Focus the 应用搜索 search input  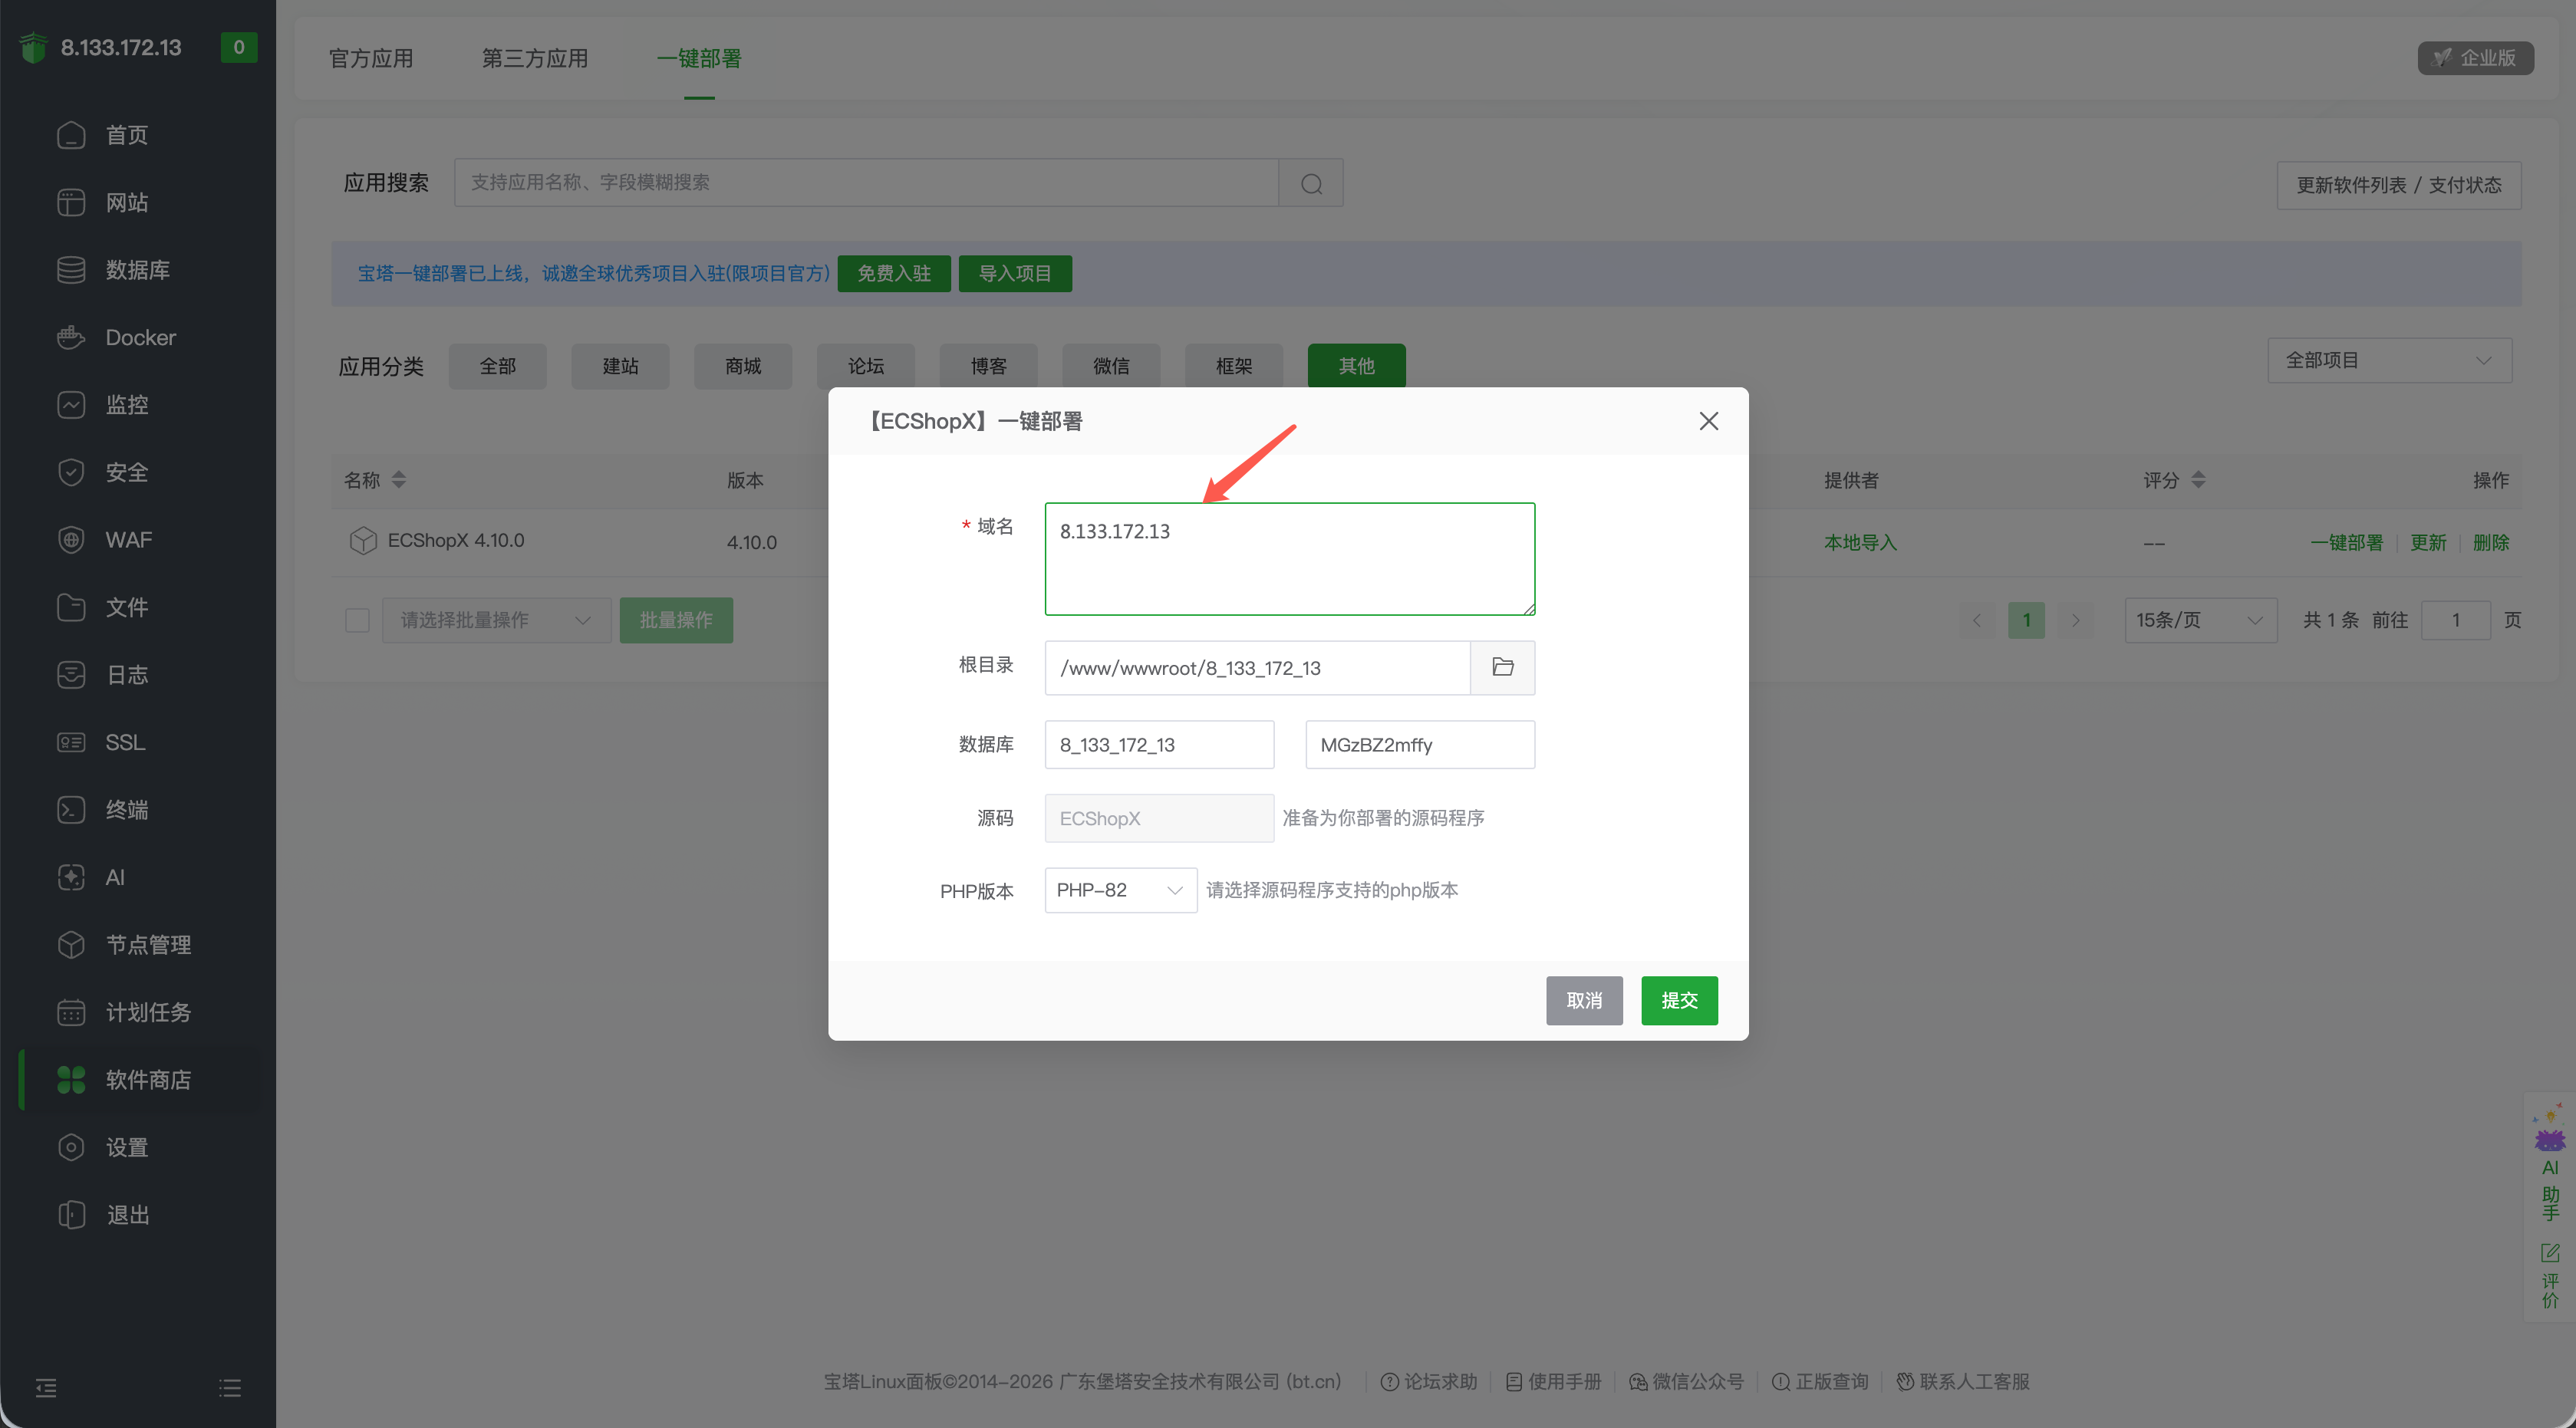866,183
